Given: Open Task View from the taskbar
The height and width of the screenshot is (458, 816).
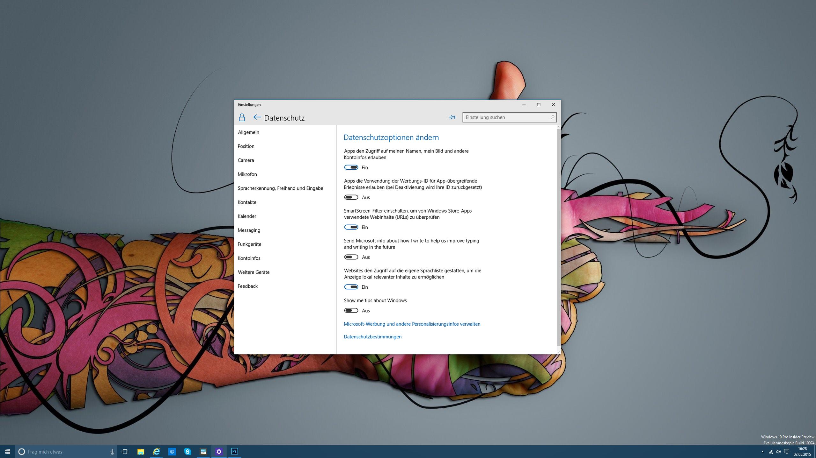Looking at the screenshot, I should tap(125, 452).
